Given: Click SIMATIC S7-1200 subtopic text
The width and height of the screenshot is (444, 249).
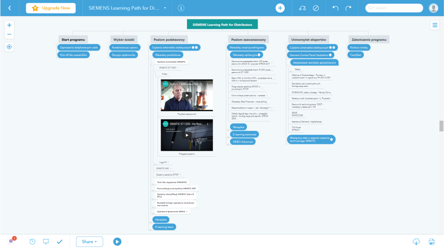Looking at the screenshot, I should (x=167, y=68).
